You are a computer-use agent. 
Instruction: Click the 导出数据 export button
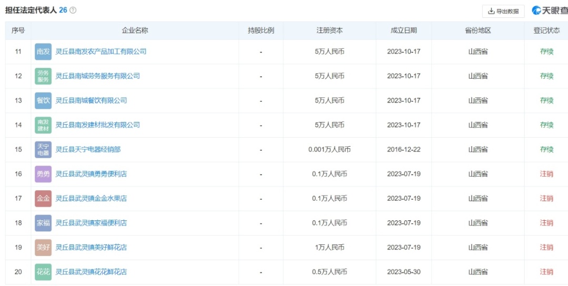(x=503, y=11)
